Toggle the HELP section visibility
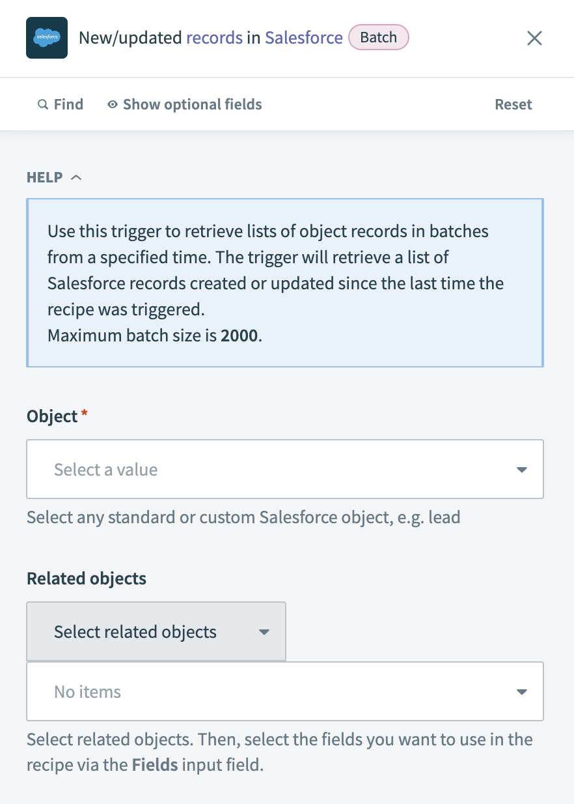This screenshot has width=574, height=804. click(54, 177)
